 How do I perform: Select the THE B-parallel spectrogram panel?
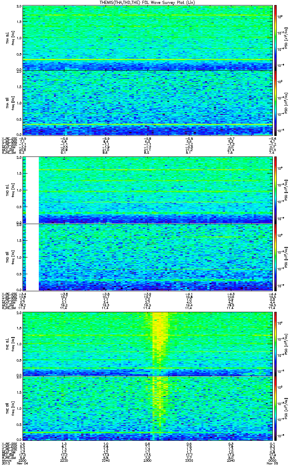coord(147,409)
